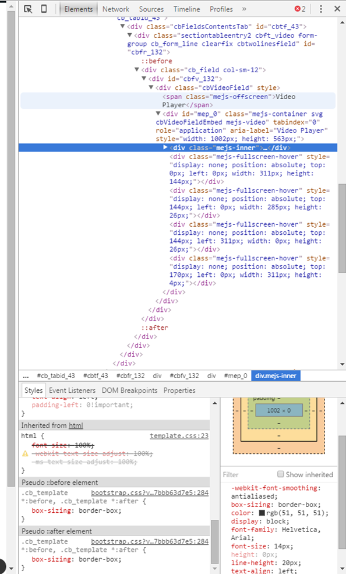Select the ::before pseudo-element node
This screenshot has height=574, width=346.
(157, 61)
